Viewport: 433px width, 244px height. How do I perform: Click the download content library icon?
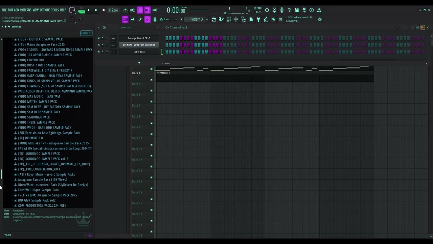point(319,10)
